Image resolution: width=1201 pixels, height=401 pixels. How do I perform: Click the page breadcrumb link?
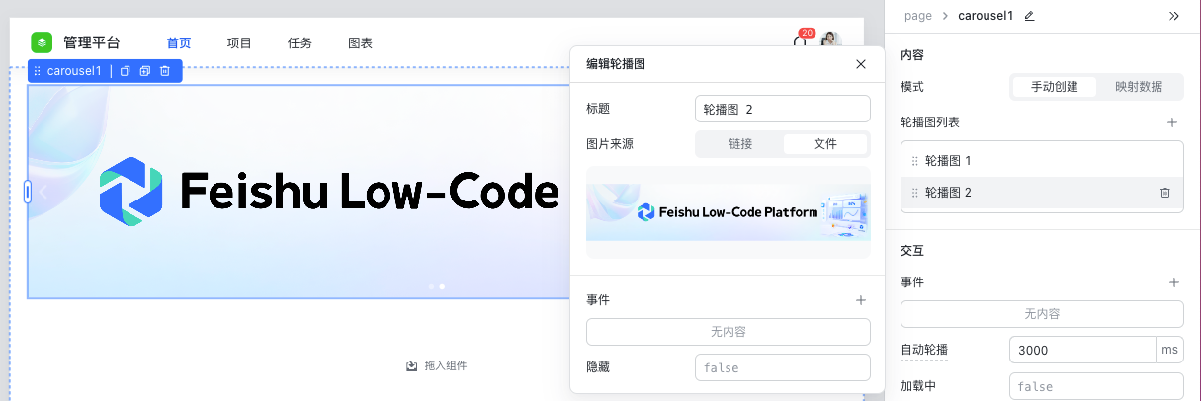[917, 16]
